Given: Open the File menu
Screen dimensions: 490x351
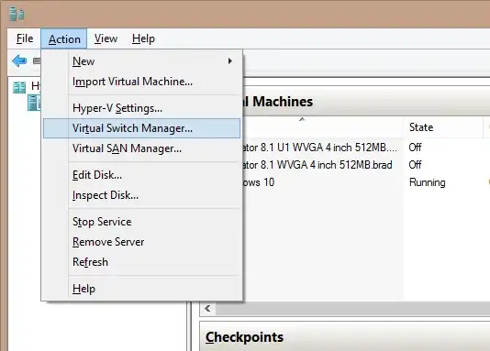Looking at the screenshot, I should (x=25, y=38).
